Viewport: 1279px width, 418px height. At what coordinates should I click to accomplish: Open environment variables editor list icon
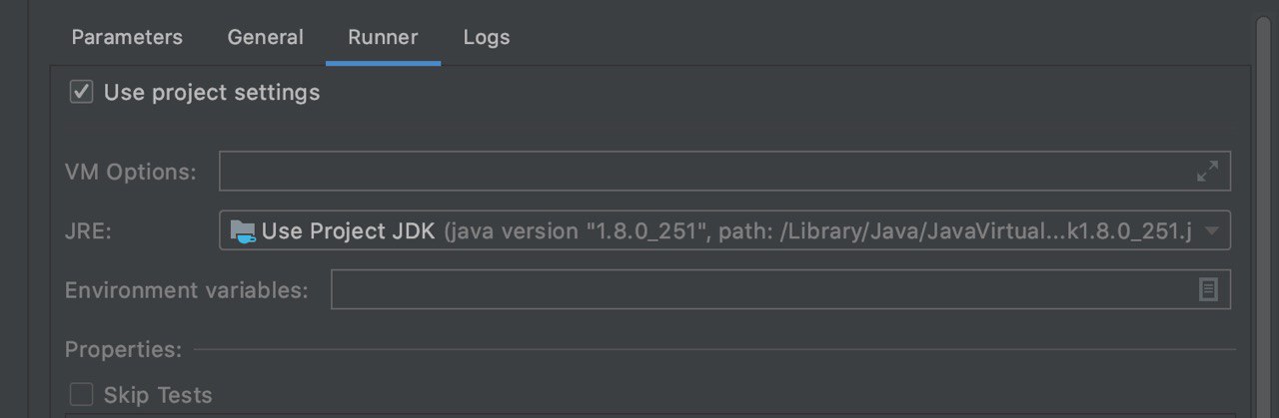(1208, 290)
